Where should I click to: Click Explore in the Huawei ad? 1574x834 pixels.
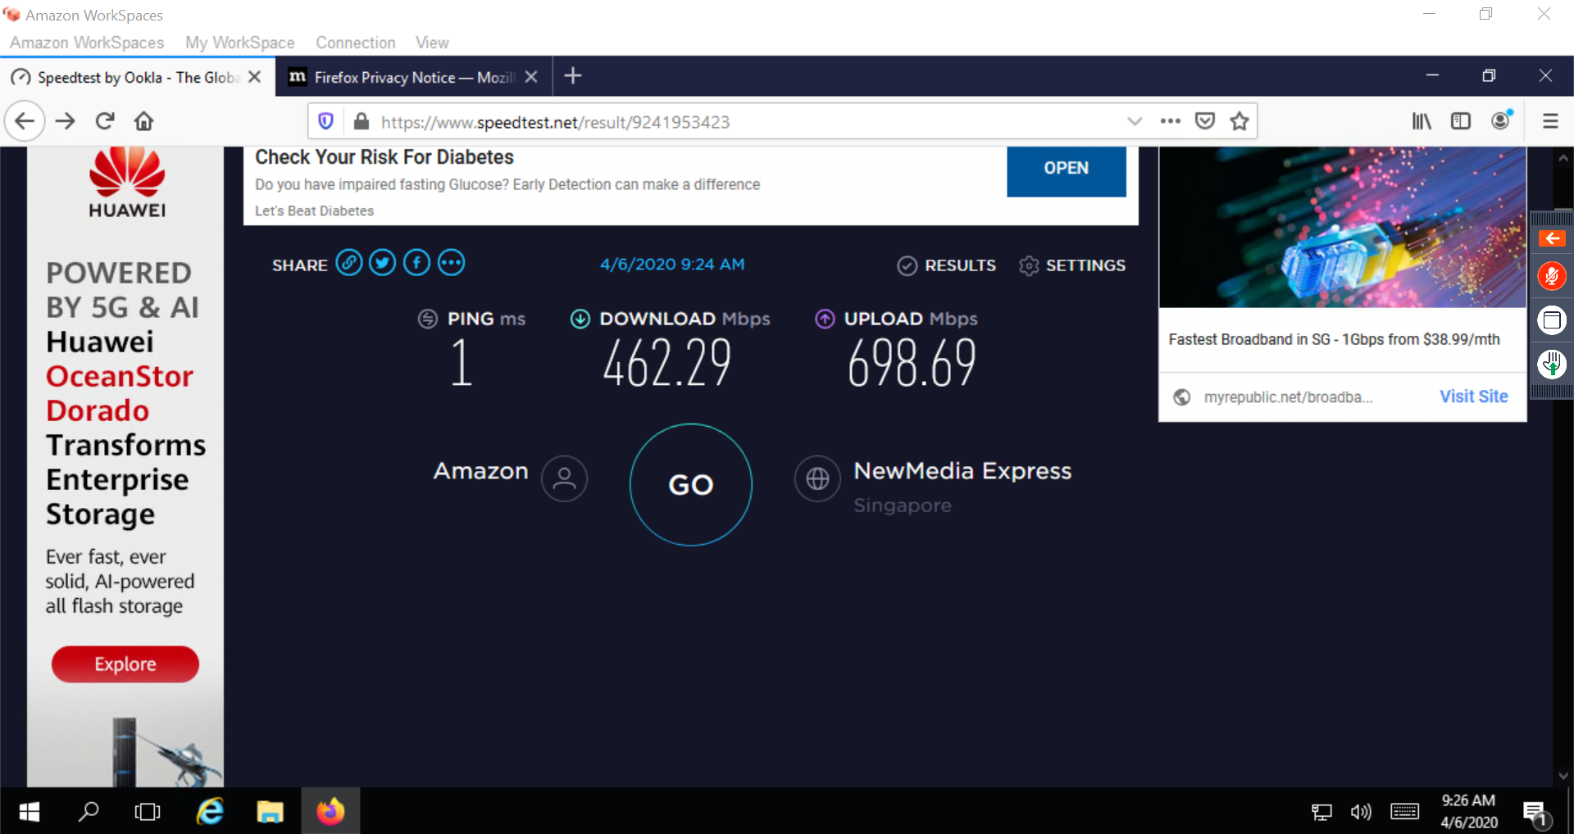[x=125, y=664]
